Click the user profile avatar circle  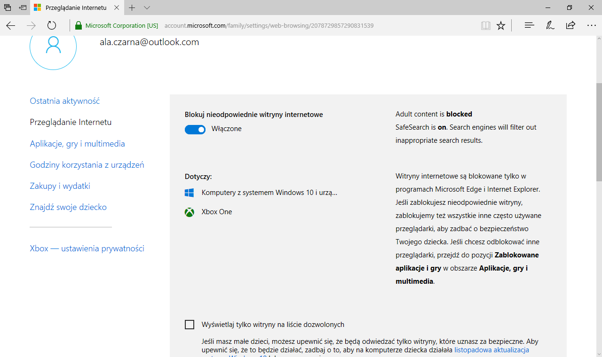(x=53, y=46)
